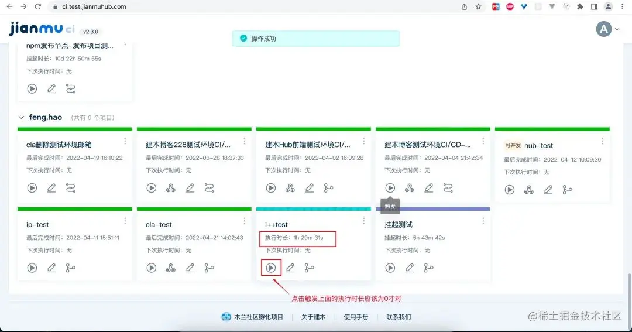Open more menu on 挂起测试 card
Image resolution: width=632 pixels, height=332 pixels.
483,221
